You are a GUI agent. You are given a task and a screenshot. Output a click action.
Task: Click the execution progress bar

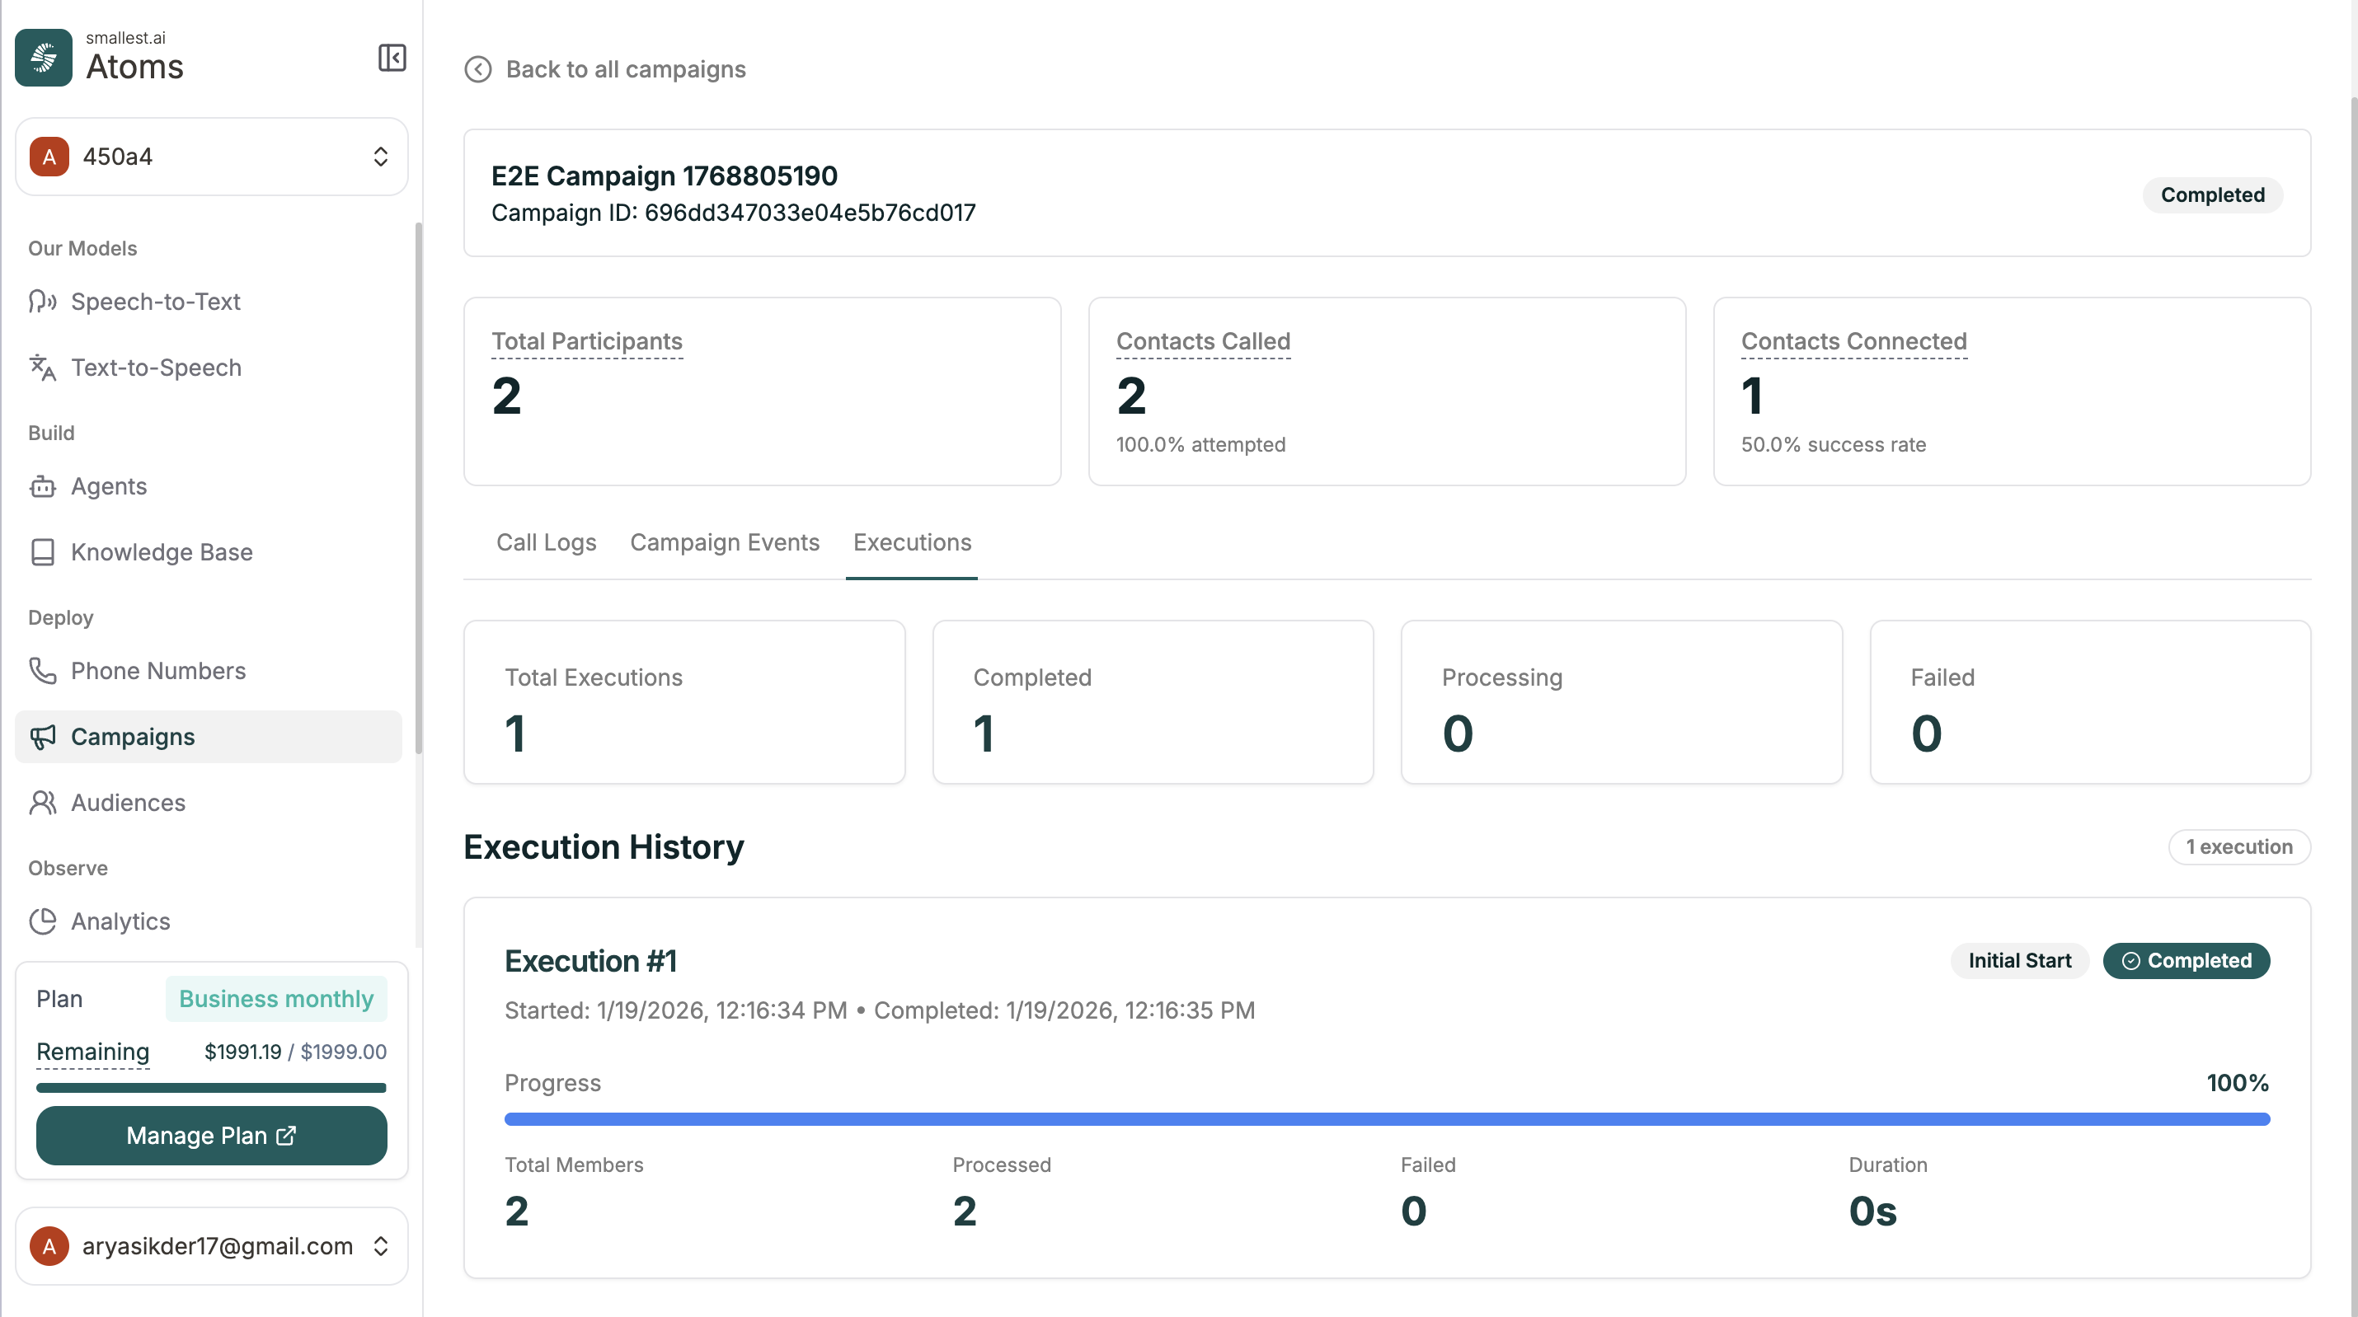[1386, 1119]
